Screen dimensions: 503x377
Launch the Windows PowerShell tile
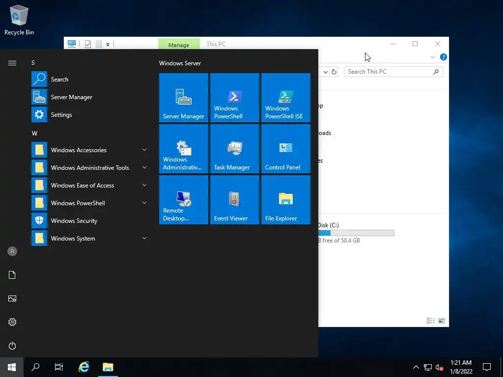point(234,98)
